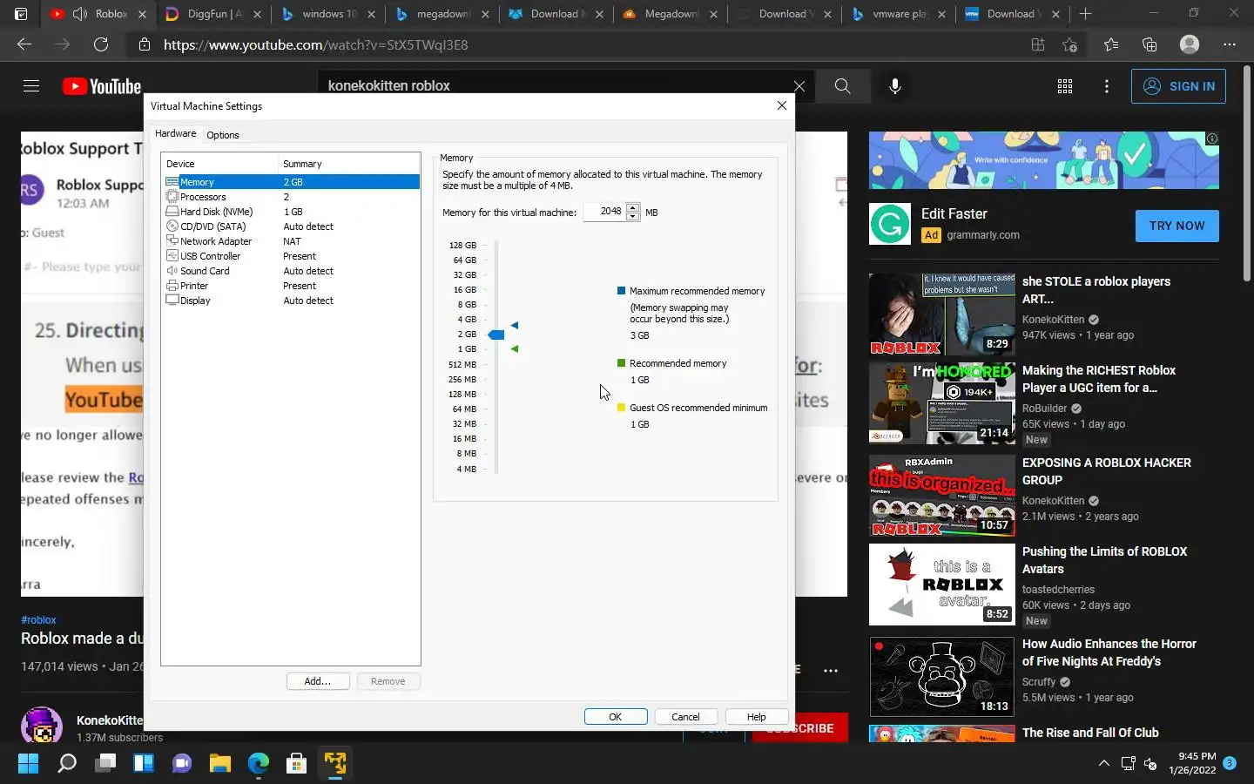Click TRY NOW on Grammarly ad
The height and width of the screenshot is (784, 1254).
pos(1176,226)
